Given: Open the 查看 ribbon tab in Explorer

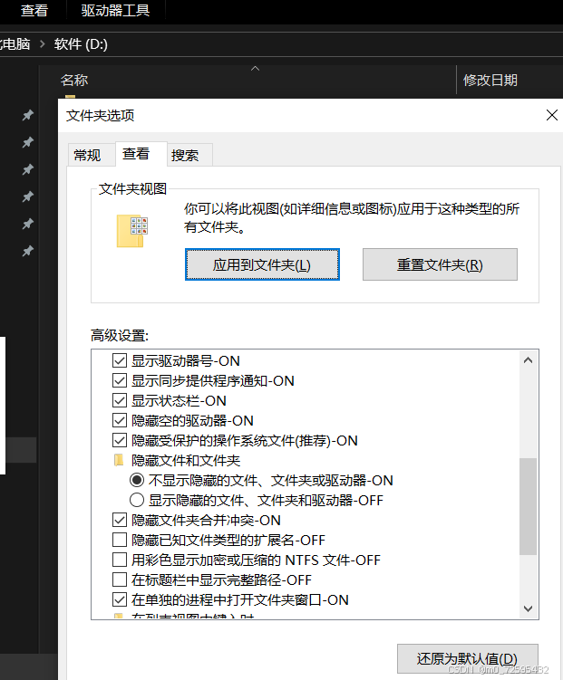Looking at the screenshot, I should [34, 10].
